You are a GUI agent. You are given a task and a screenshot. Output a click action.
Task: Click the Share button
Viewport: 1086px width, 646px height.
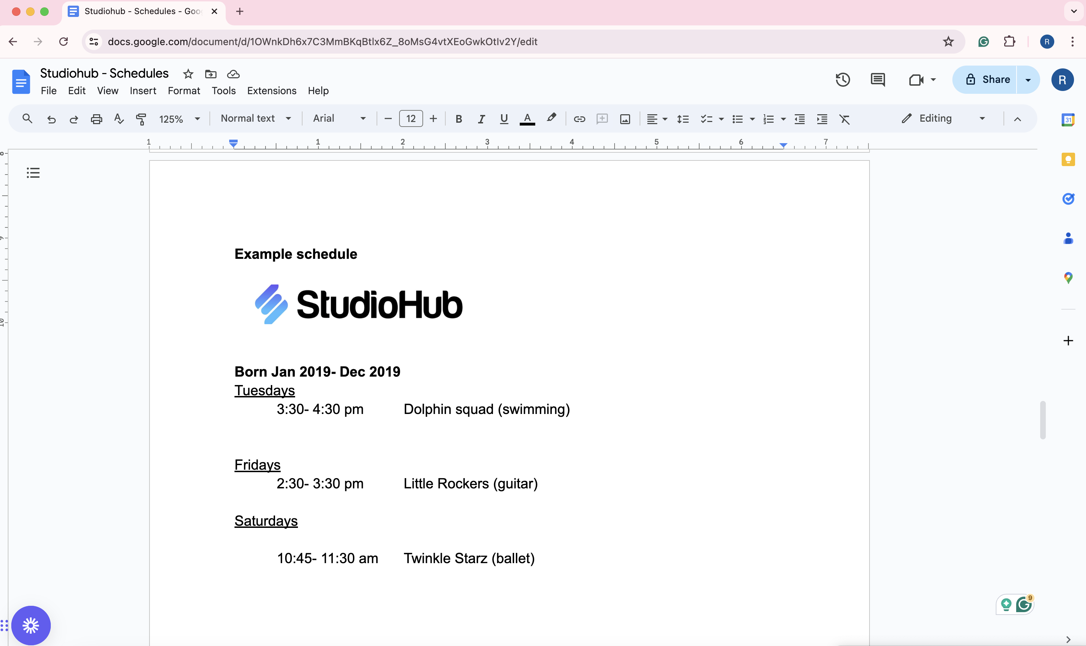(x=987, y=80)
